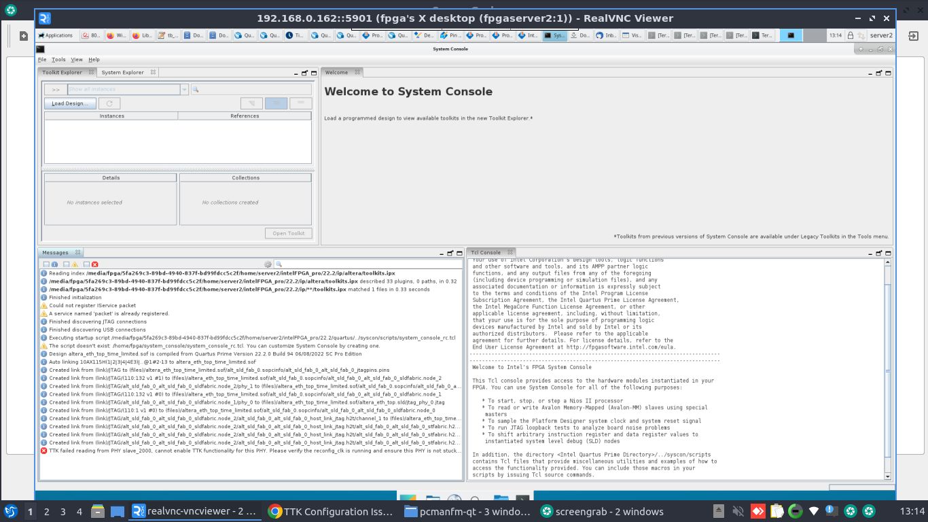The image size is (928, 522).
Task: Select the Toolkit Explorer tab
Action: [x=62, y=72]
